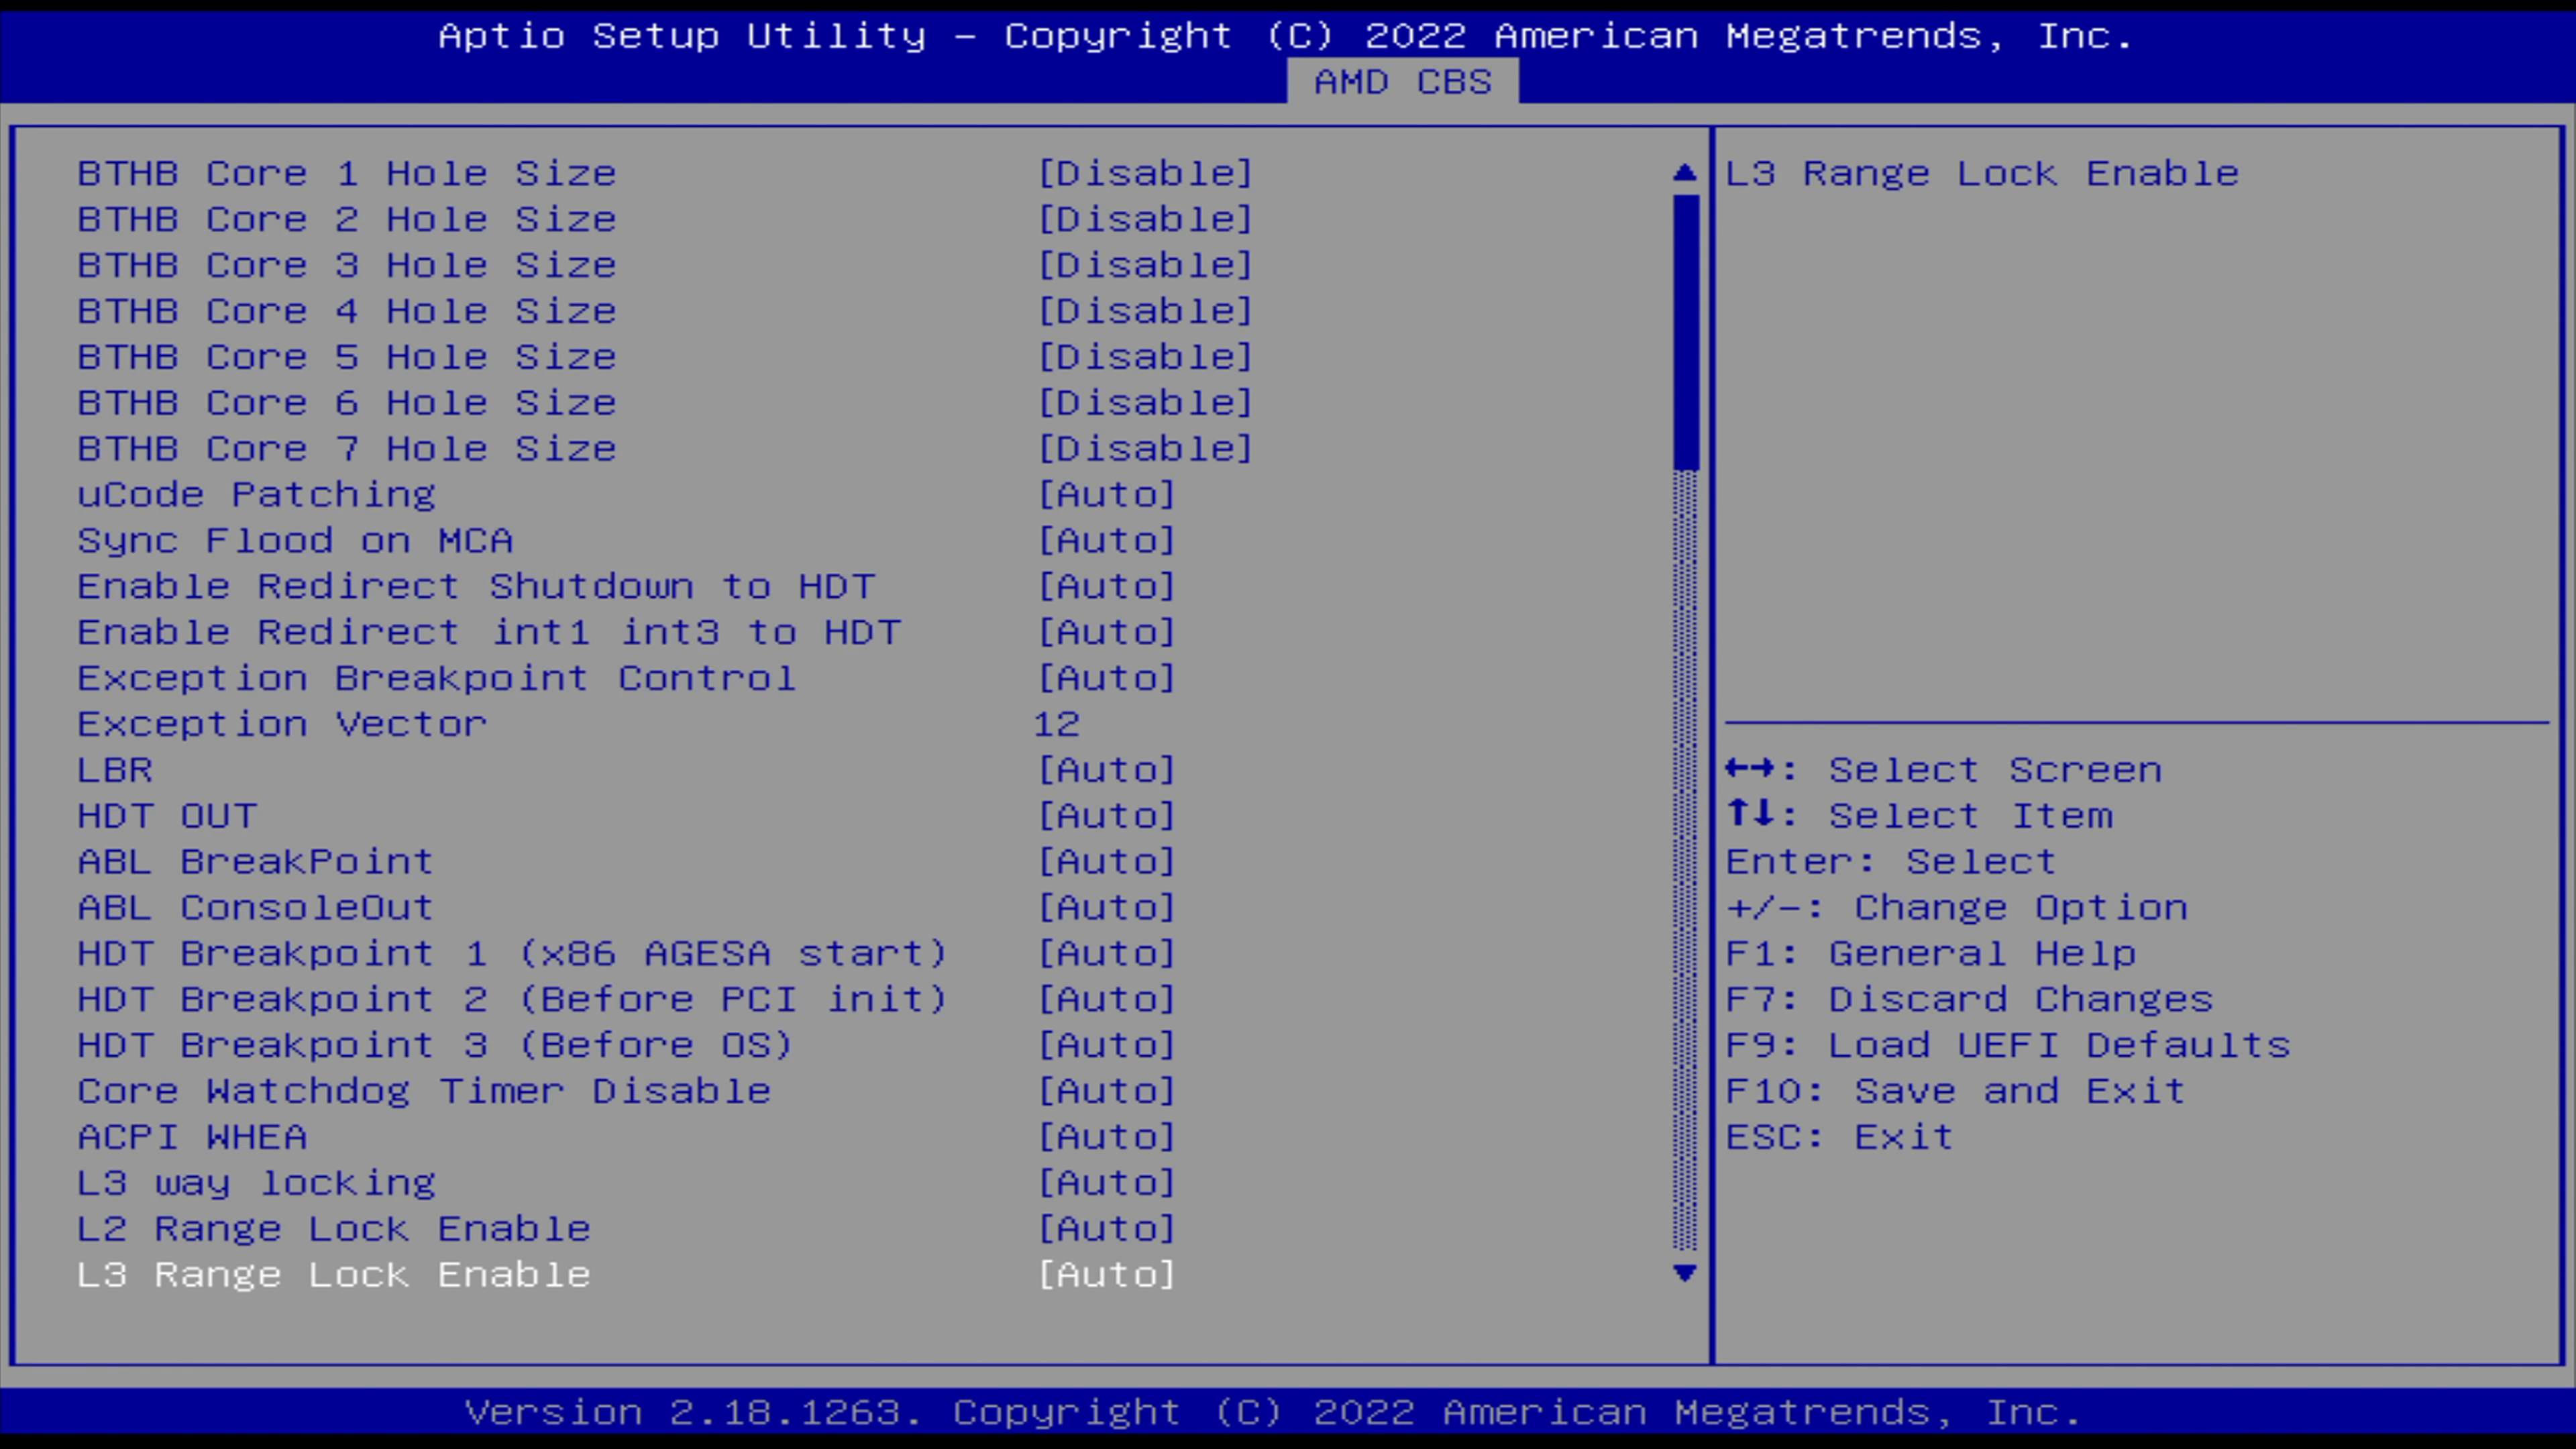Select HDT Breakpoint 1 (x86 AGESA start)
Viewport: 2576px width, 1449px height.
point(626,954)
